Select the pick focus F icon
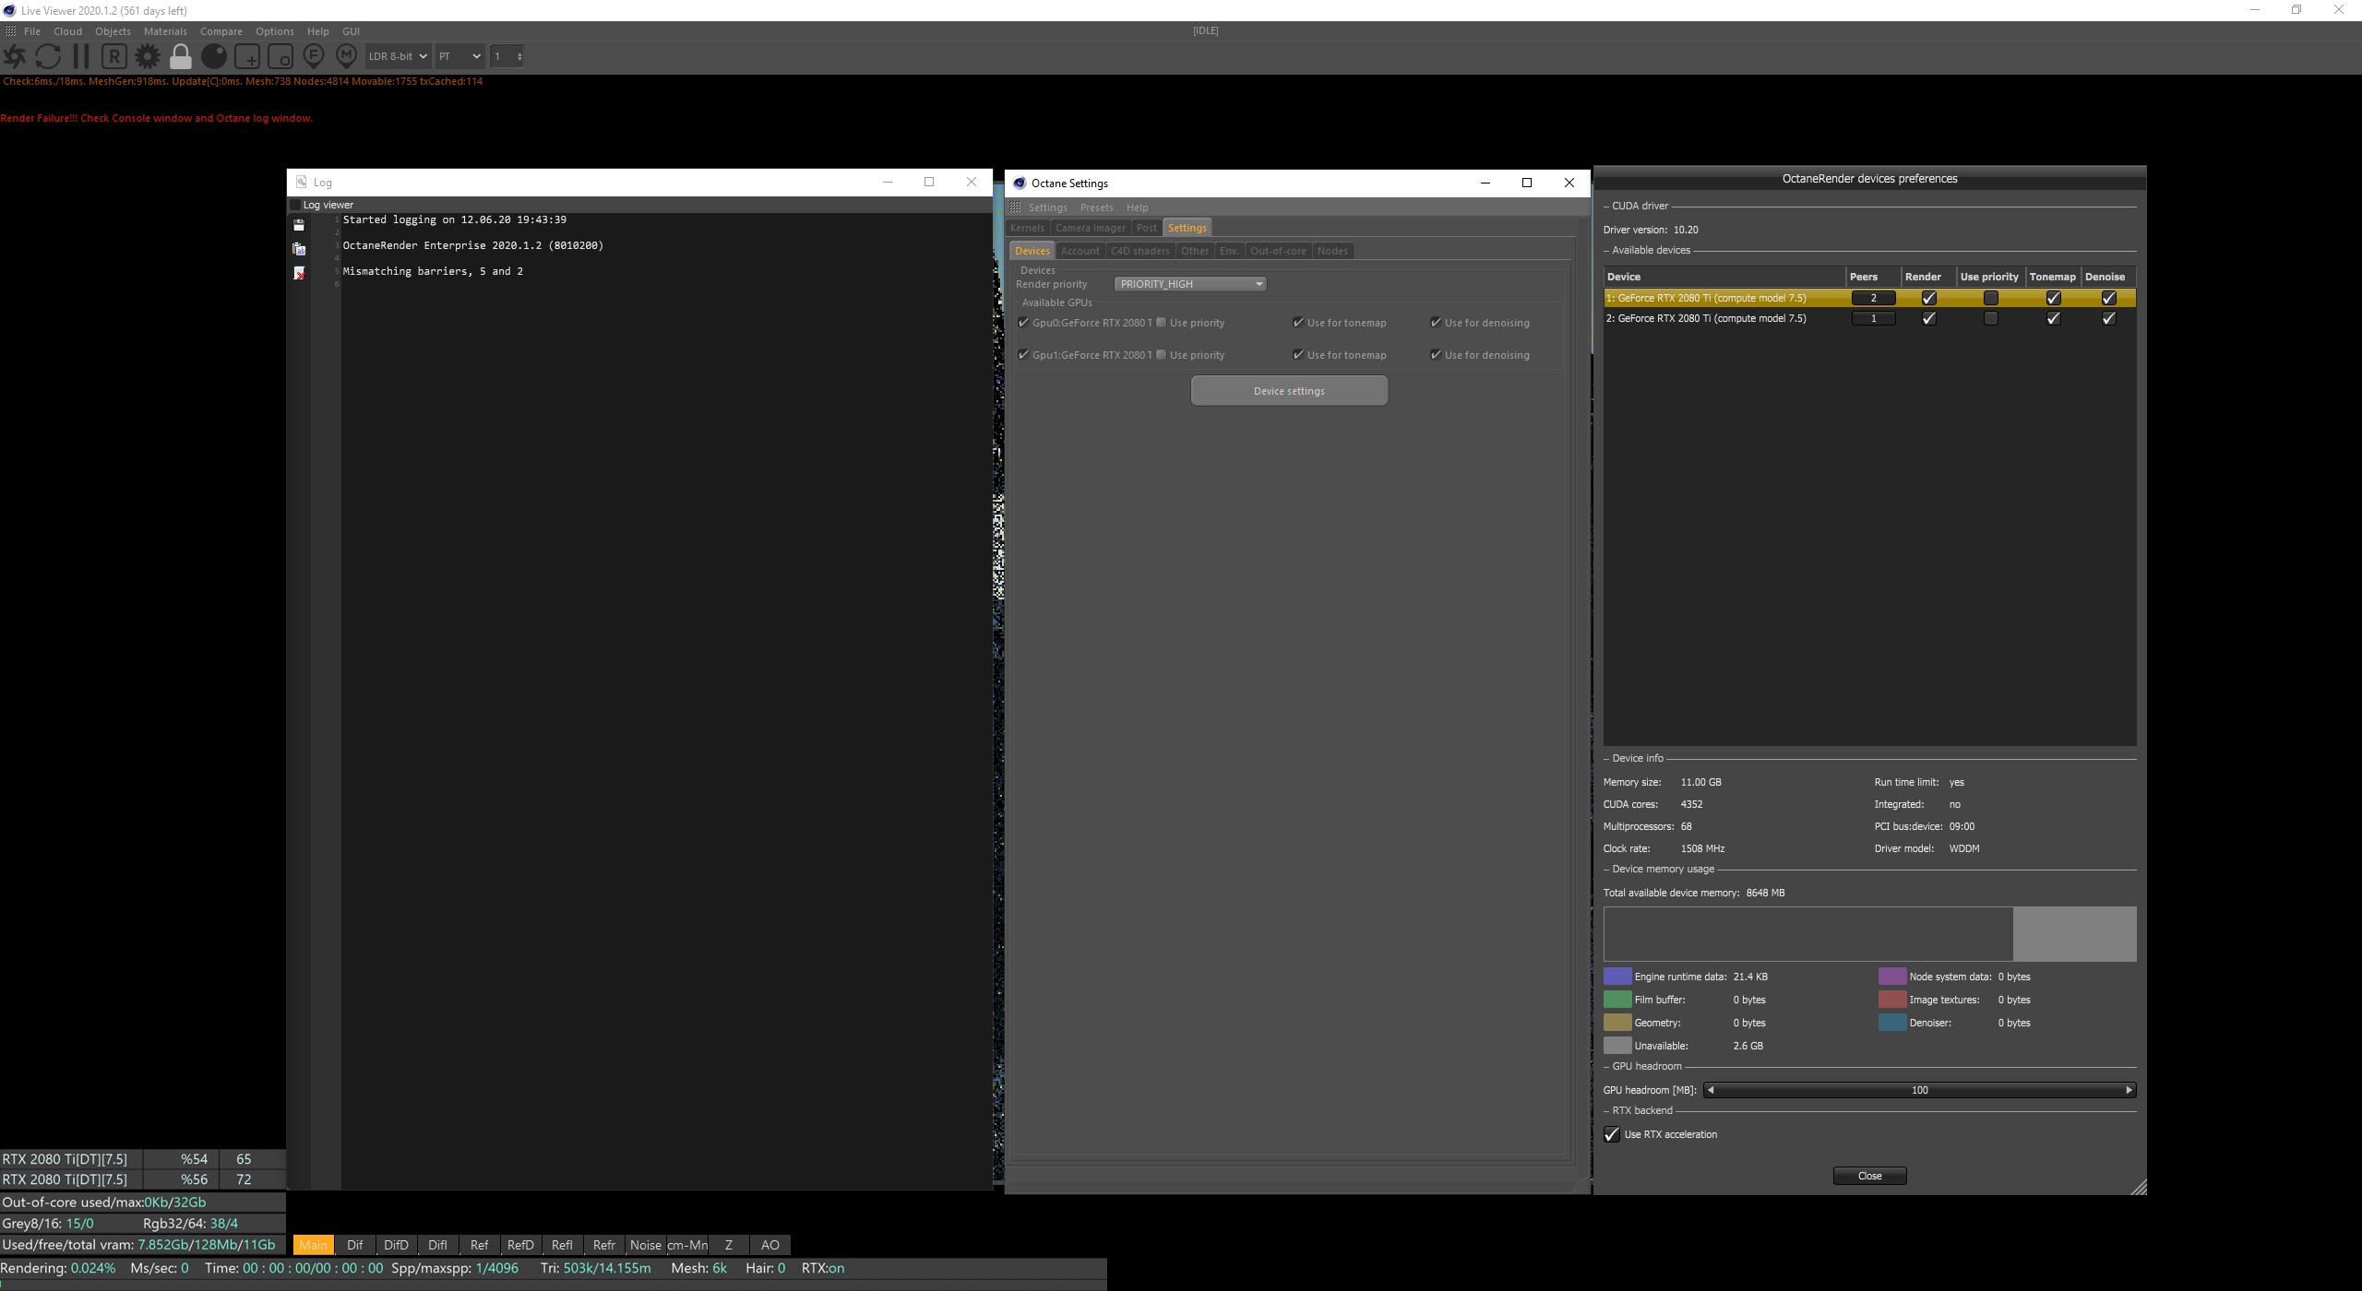The height and width of the screenshot is (1291, 2362). (x=314, y=56)
